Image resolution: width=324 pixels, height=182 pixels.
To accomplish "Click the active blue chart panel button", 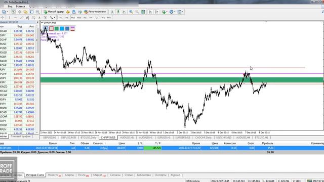I will point(46,29).
